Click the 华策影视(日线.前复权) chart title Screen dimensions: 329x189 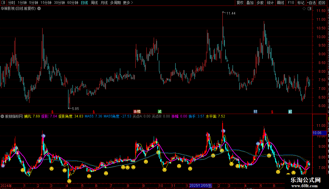18,9
